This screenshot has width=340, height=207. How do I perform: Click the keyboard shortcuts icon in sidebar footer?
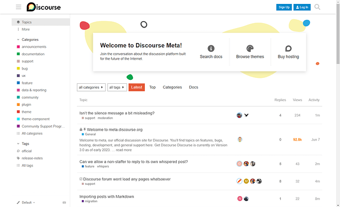pyautogui.click(x=64, y=203)
